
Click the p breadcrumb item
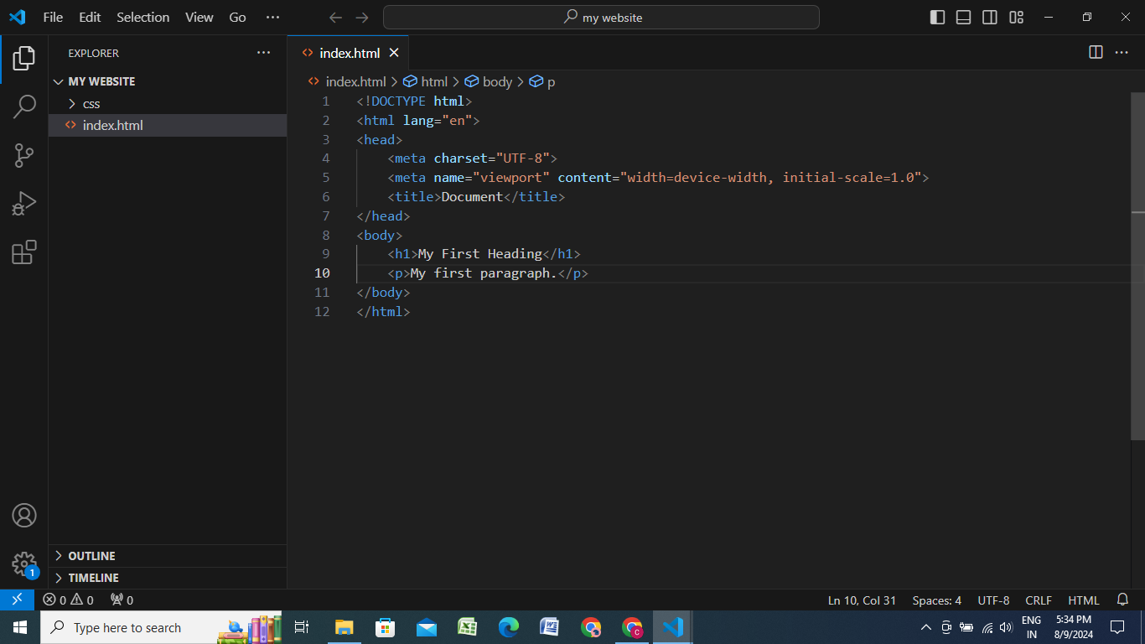[542, 81]
